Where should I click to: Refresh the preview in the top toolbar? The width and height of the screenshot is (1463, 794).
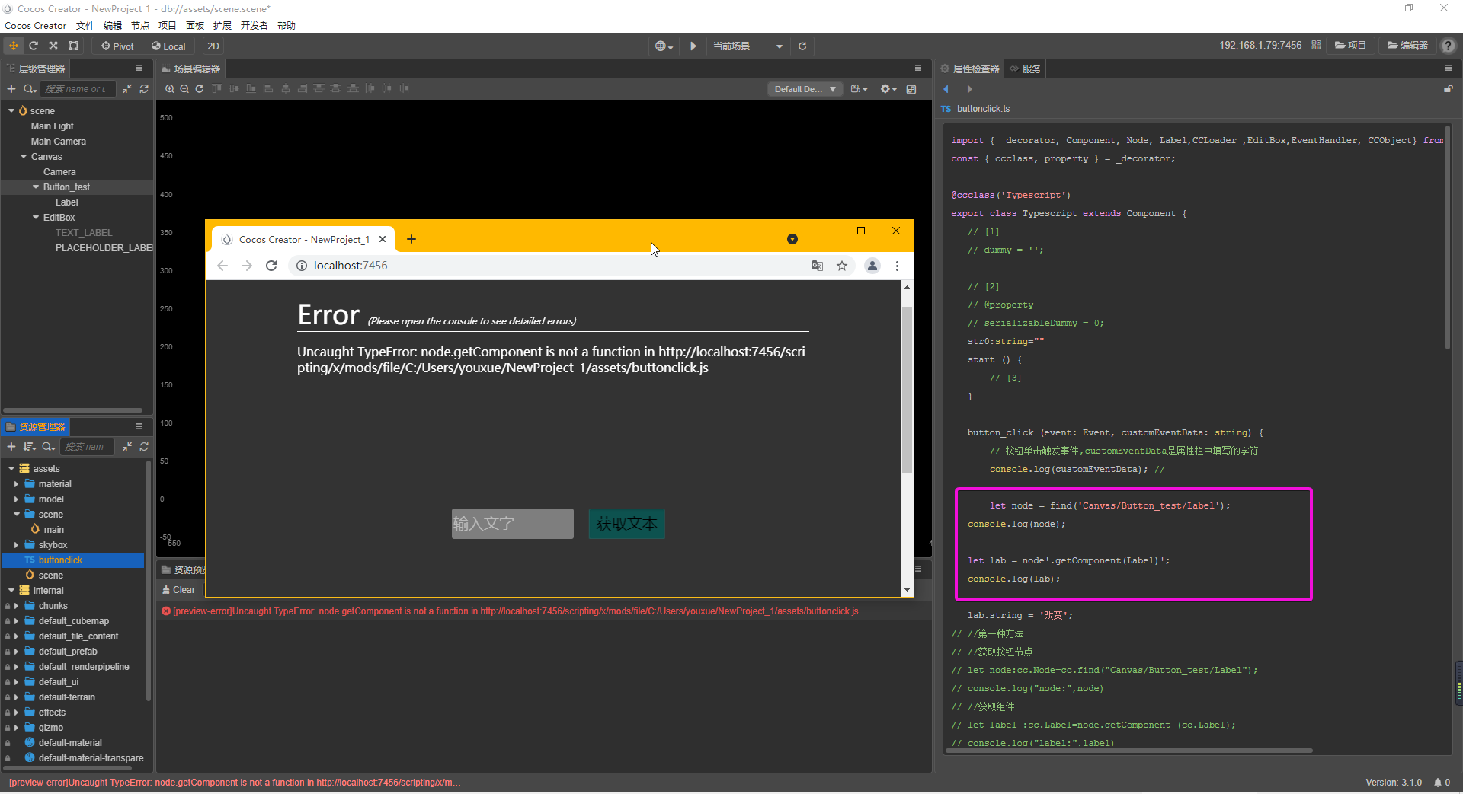(x=802, y=46)
